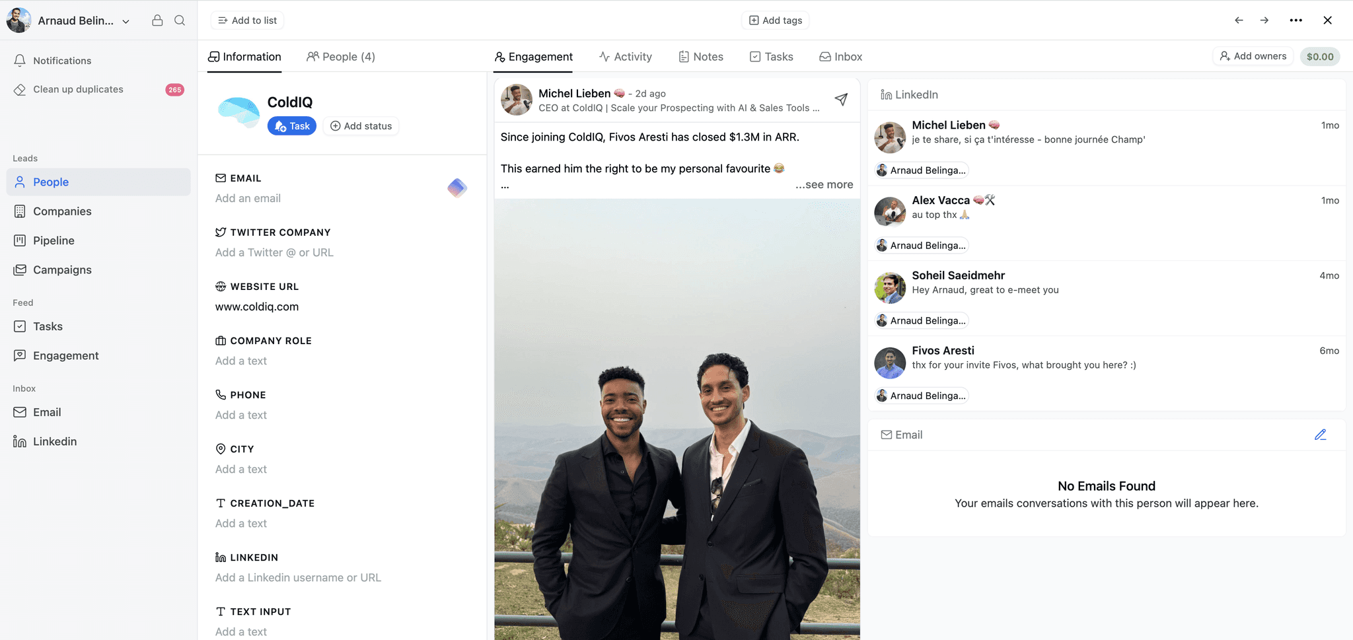Click the Add to list button

pyautogui.click(x=247, y=20)
